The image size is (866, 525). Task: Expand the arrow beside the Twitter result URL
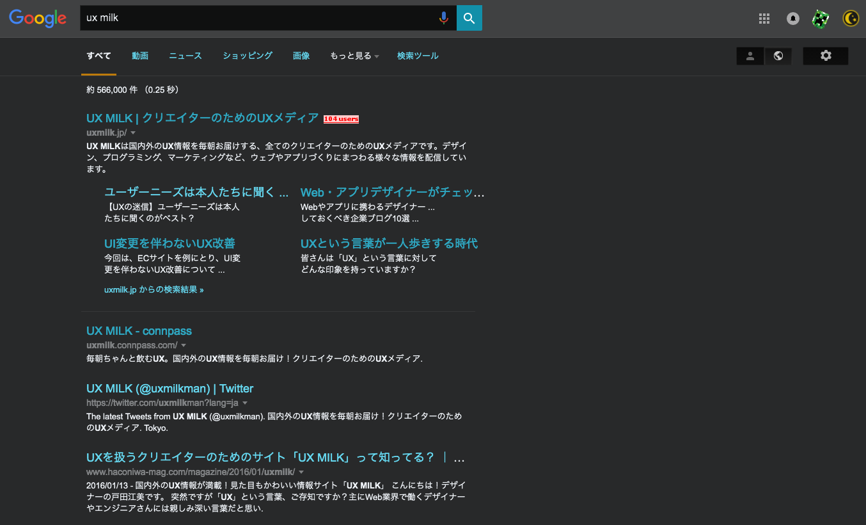coord(245,403)
